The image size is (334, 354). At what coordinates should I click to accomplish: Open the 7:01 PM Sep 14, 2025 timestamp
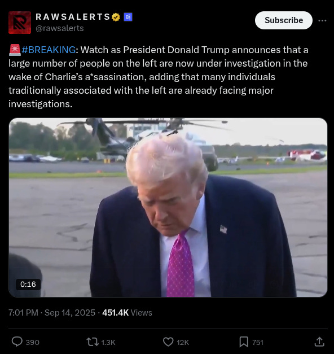(x=52, y=313)
